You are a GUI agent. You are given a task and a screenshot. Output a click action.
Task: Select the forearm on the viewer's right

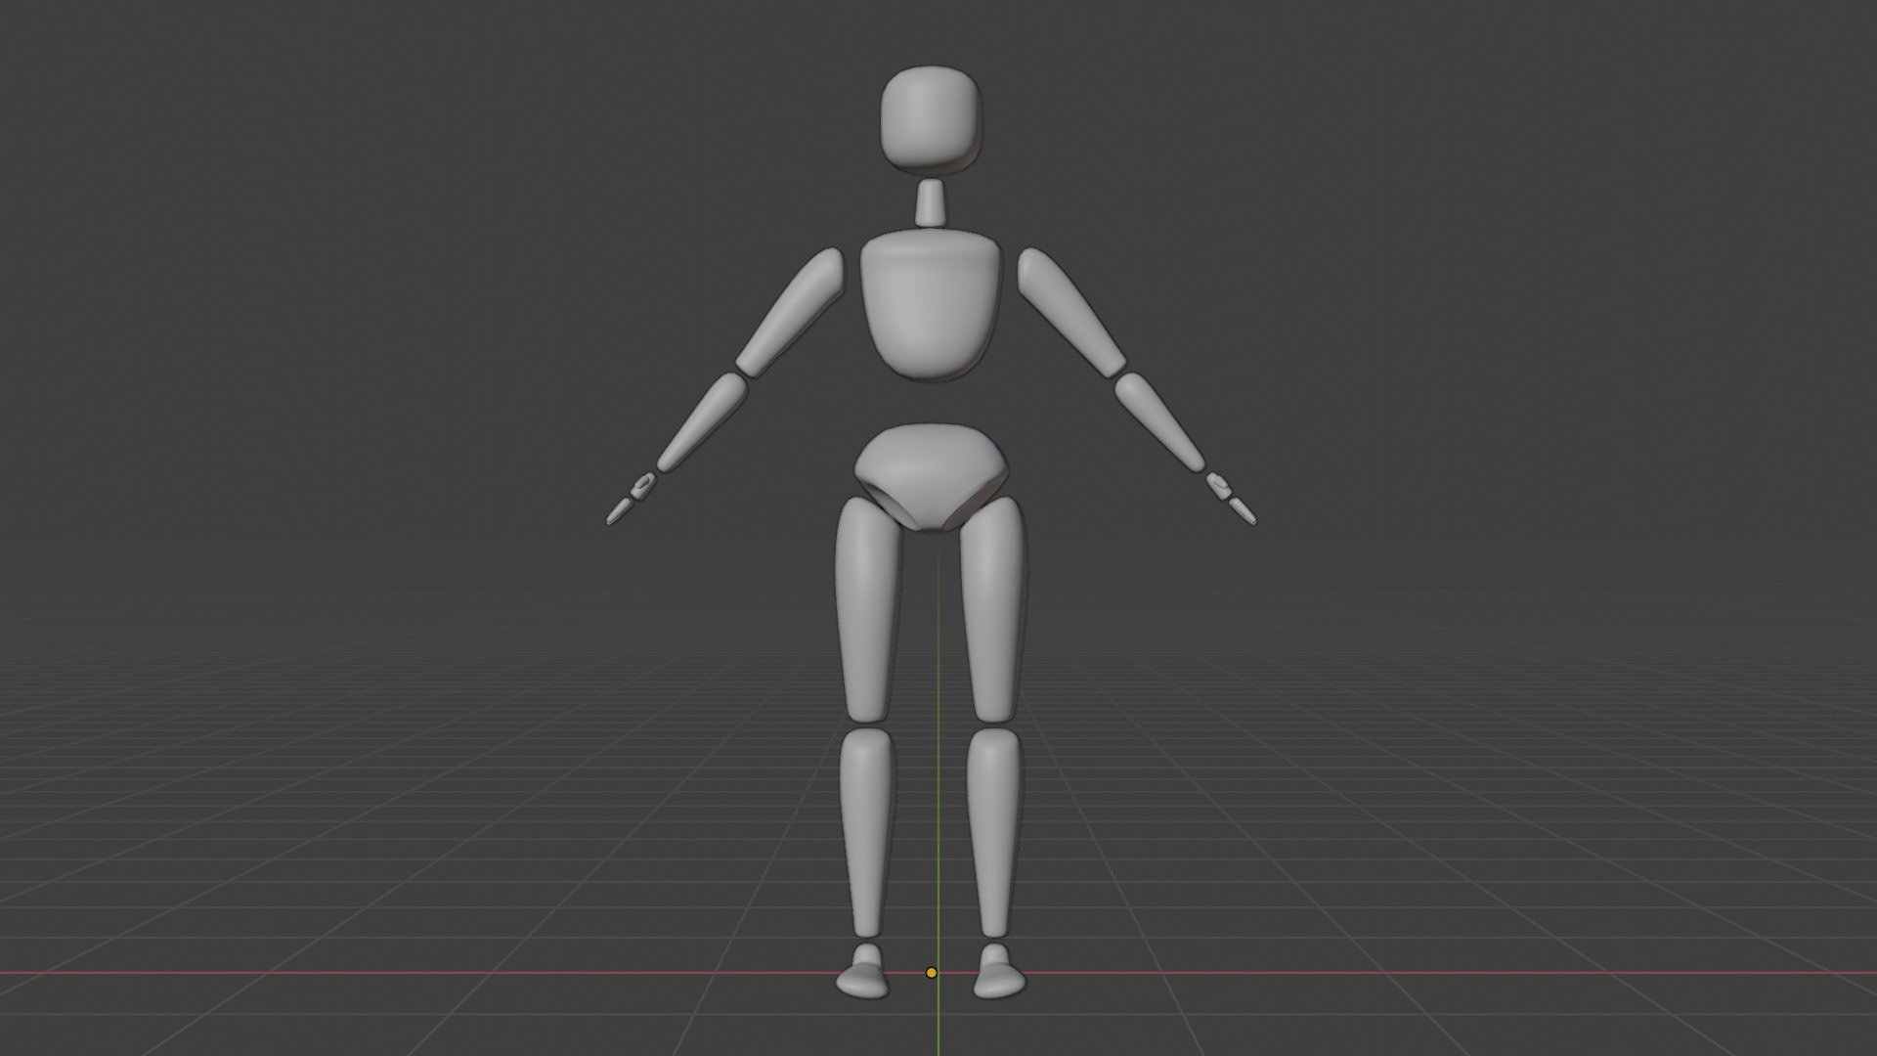pos(1159,422)
